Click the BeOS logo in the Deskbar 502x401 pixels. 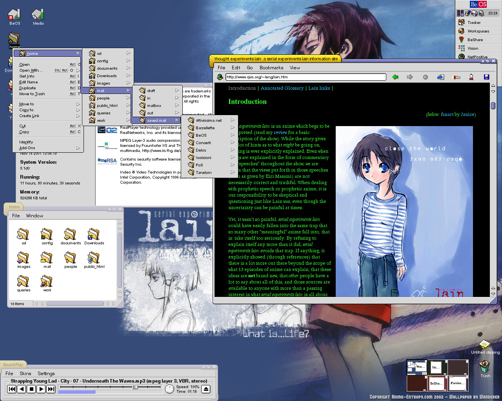[x=478, y=4]
